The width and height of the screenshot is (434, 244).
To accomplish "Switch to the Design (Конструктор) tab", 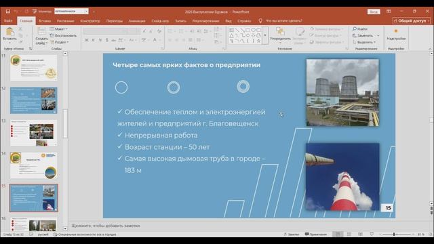I will pos(90,21).
